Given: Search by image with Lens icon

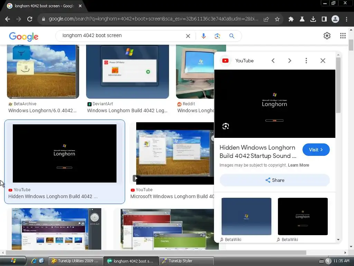Looking at the screenshot, I should pyautogui.click(x=217, y=36).
